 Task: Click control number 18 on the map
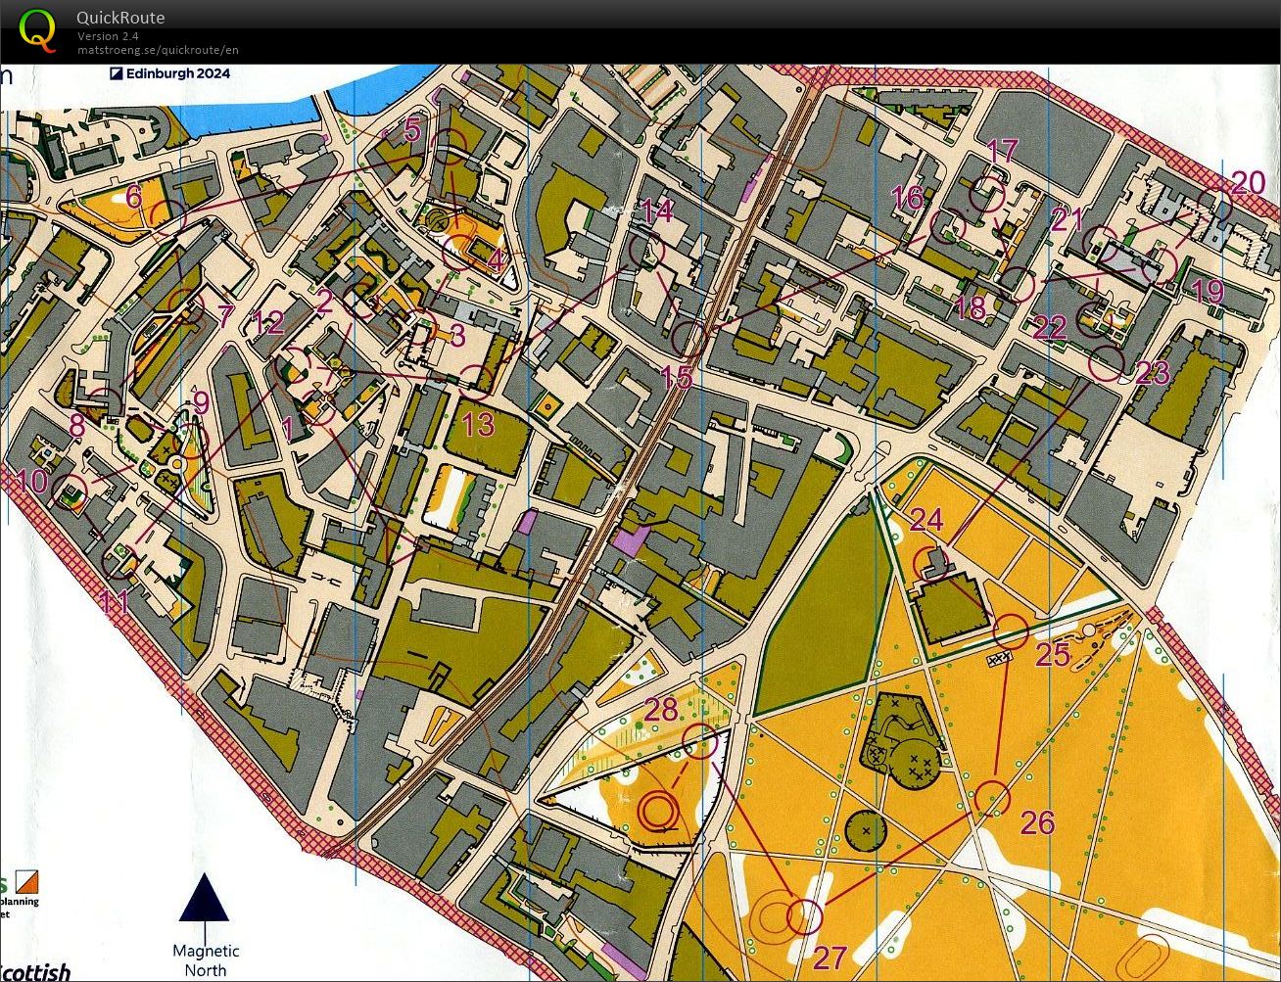970,308
